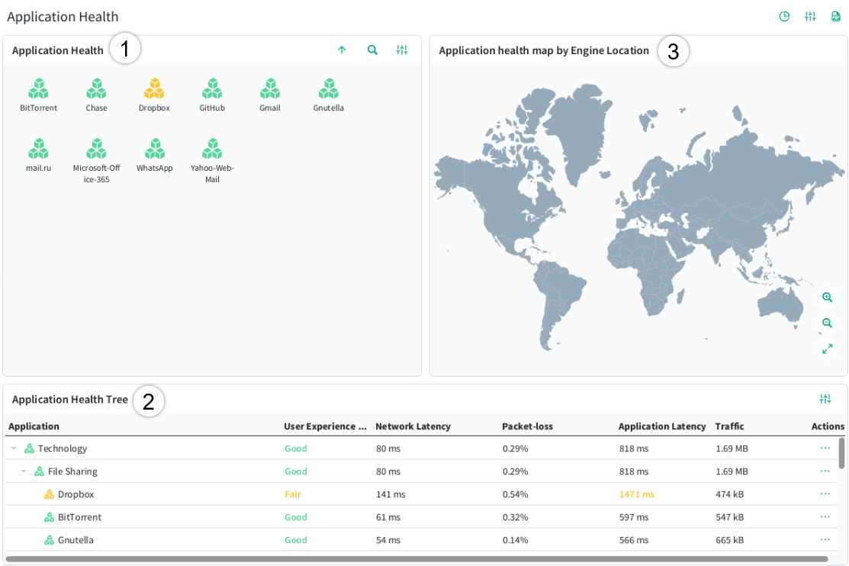Screen dimensions: 849x566
Task: Open Application Health Tree settings sliders icon
Action: point(825,399)
